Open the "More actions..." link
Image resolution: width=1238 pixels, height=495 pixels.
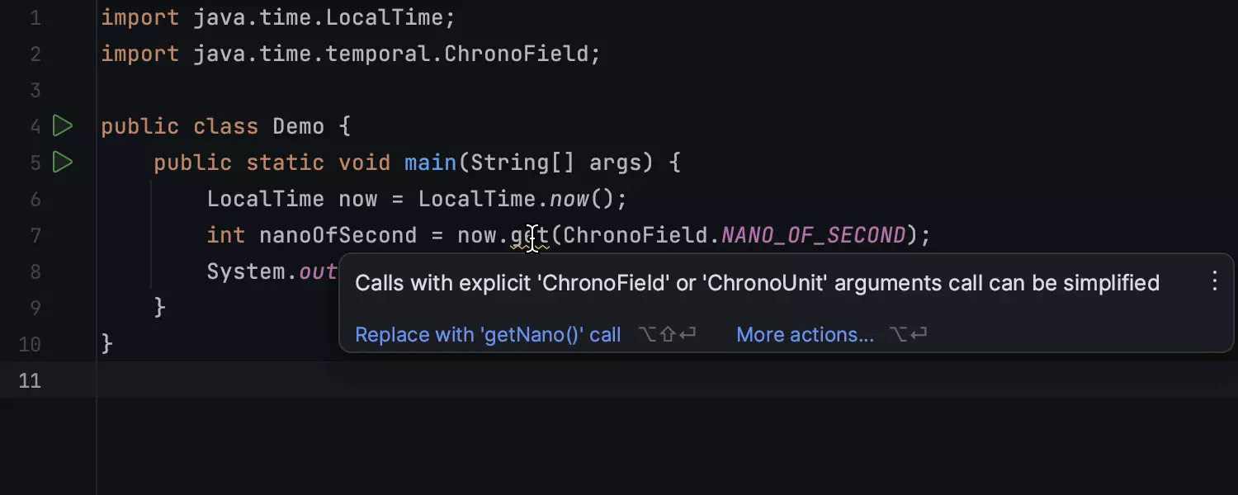pos(804,334)
